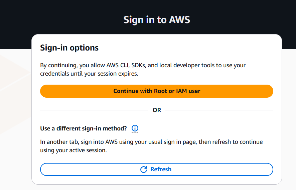The width and height of the screenshot is (296, 190).
Task: Click the "using your active session" text line
Action: click(x=73, y=150)
